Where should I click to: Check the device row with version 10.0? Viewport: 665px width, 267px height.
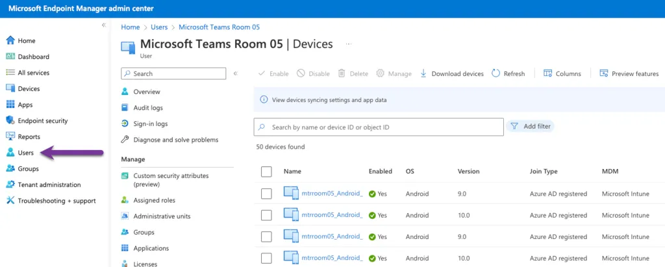pos(266,215)
